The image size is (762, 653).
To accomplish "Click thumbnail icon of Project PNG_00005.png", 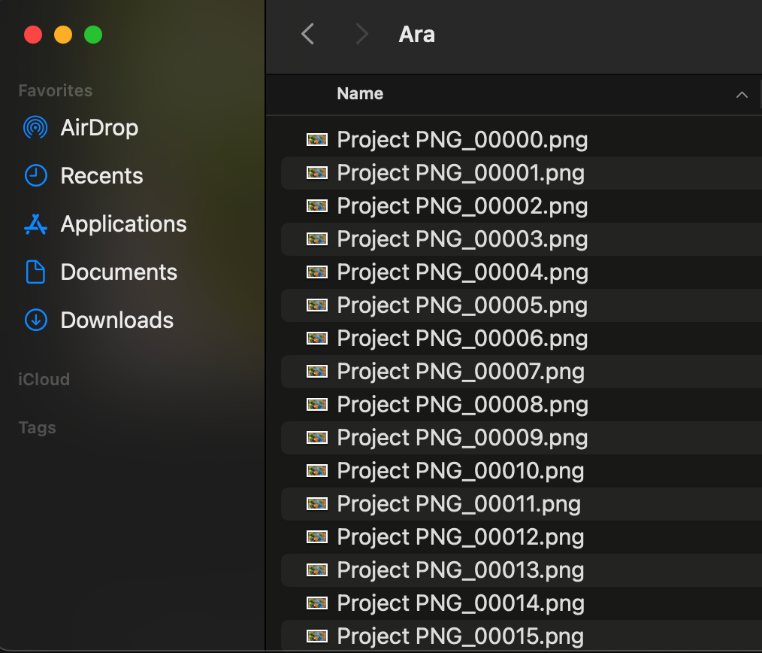I will tap(317, 305).
